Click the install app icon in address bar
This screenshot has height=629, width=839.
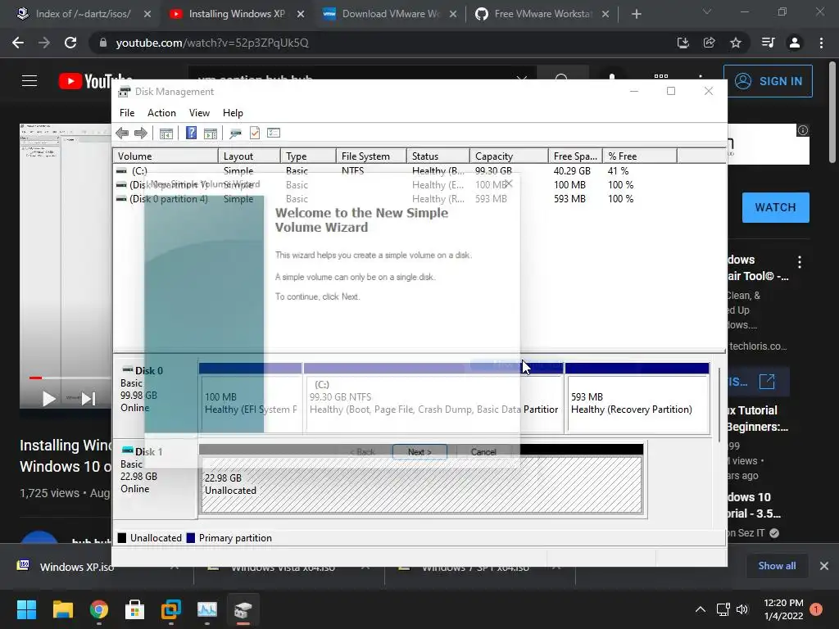[x=683, y=43]
